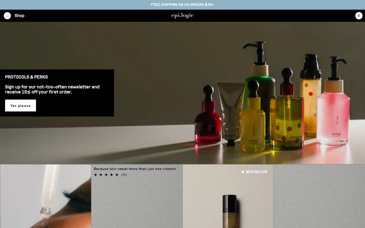Open the cart showing 0 items

[x=359, y=16]
